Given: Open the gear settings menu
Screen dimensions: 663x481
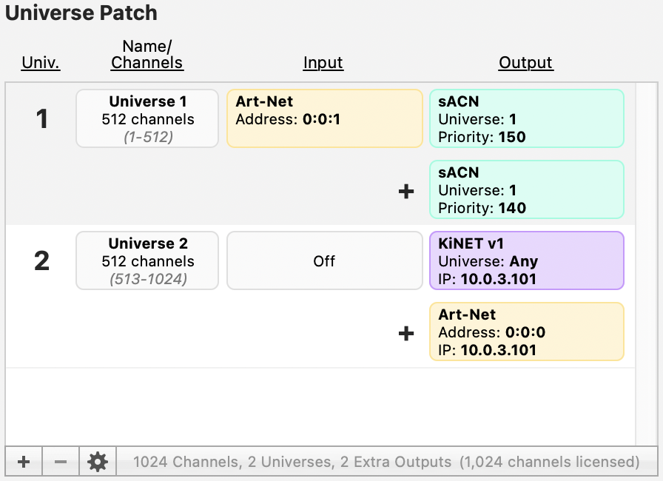Looking at the screenshot, I should [x=98, y=462].
